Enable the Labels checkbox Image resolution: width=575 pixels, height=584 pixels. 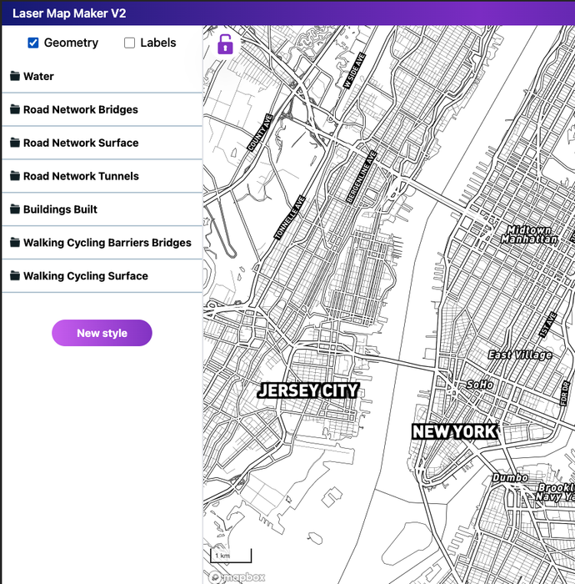pyautogui.click(x=129, y=43)
